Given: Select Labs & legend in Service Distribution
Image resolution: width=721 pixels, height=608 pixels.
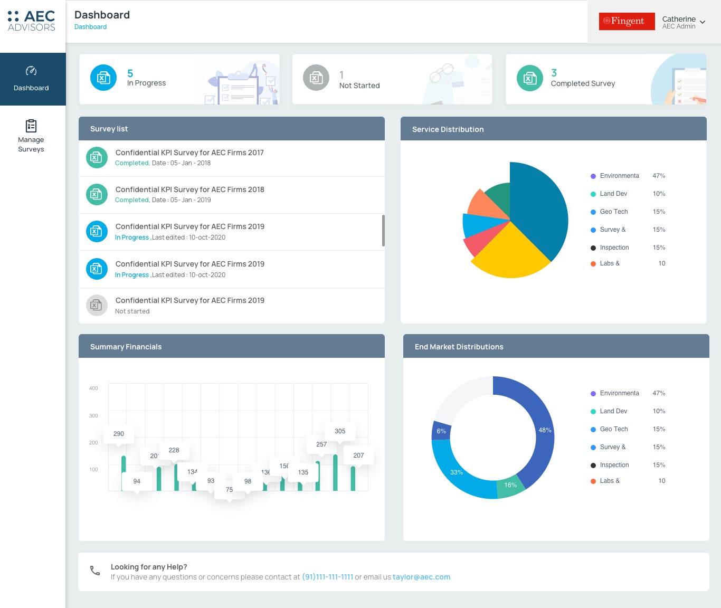Looking at the screenshot, I should (628, 263).
